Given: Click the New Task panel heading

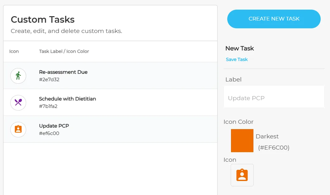Looking at the screenshot, I should (239, 49).
